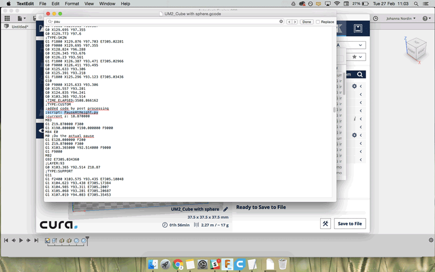This screenshot has height=272, width=435.
Task: Open Spotlight search in the menu bar
Action: pyautogui.click(x=416, y=3)
